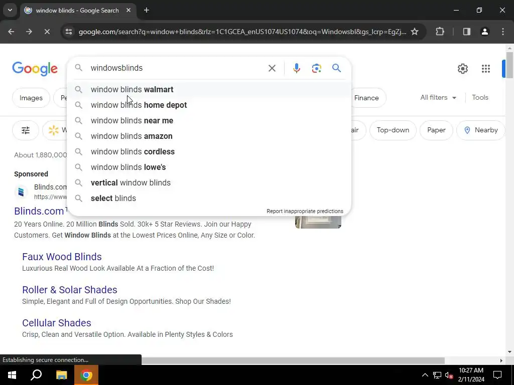Open Google apps grid

[486, 69]
